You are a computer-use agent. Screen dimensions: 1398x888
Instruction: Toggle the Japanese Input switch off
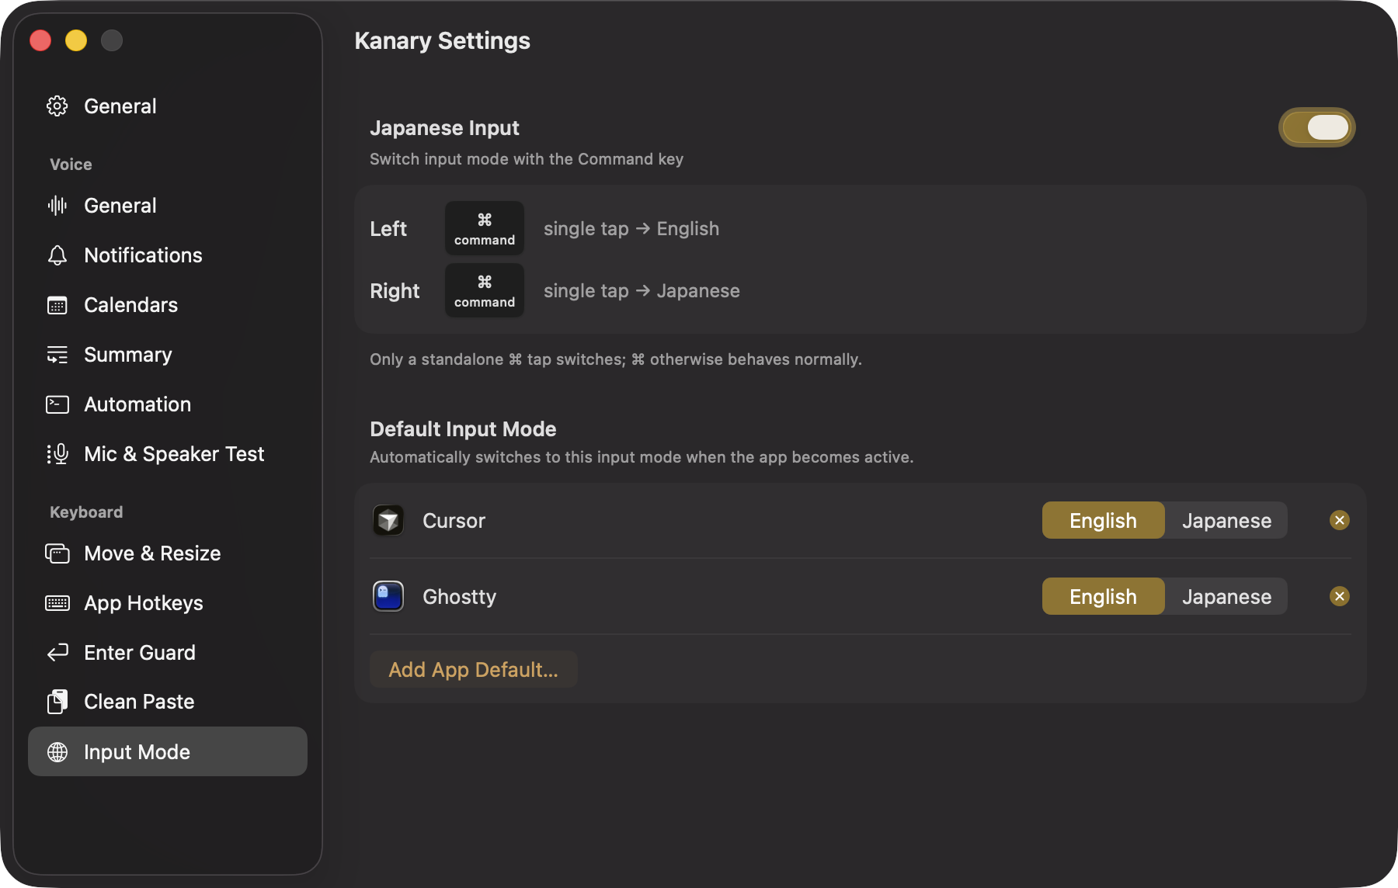pos(1317,127)
